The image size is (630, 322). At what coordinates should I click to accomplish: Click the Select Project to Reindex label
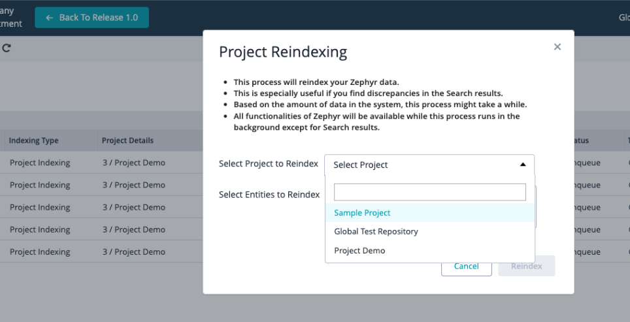pos(269,163)
